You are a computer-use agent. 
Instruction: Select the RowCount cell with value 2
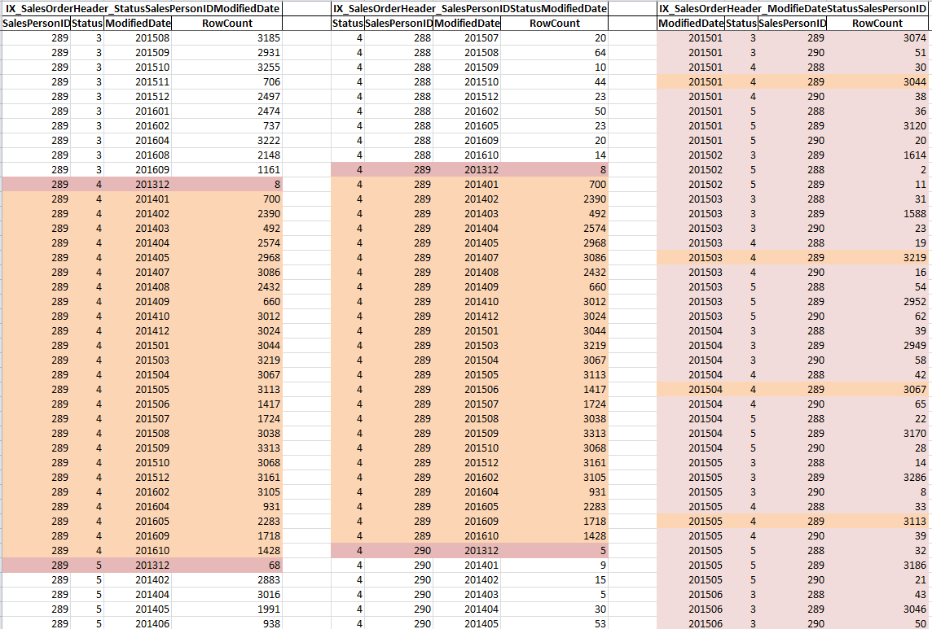pyautogui.click(x=877, y=170)
